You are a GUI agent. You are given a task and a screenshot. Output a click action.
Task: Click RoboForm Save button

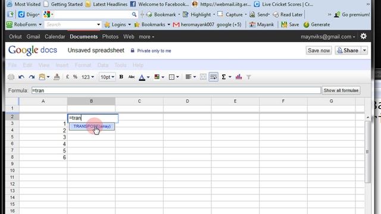point(290,24)
